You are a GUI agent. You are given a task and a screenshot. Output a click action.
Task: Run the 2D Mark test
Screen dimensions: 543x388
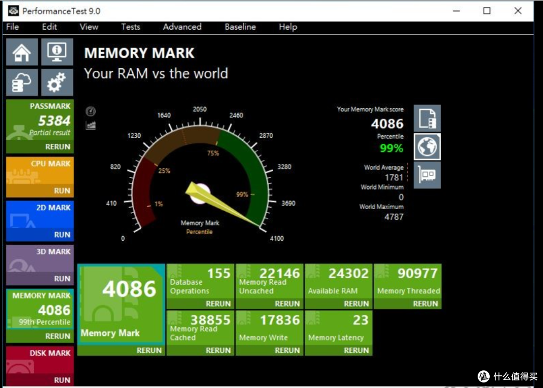62,235
